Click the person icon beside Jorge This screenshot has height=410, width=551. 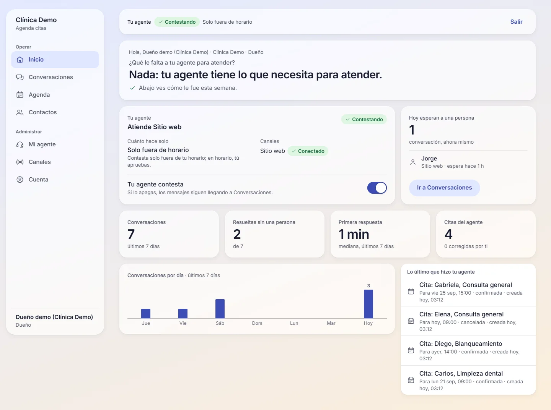(x=413, y=162)
